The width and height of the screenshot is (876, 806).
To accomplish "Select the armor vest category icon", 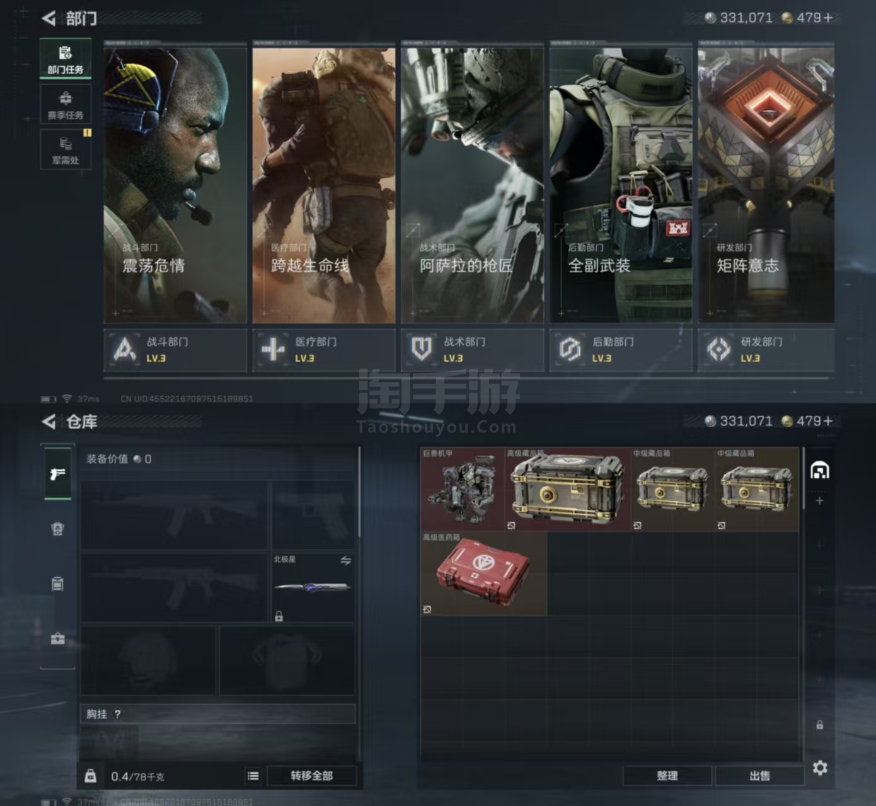I will (57, 529).
